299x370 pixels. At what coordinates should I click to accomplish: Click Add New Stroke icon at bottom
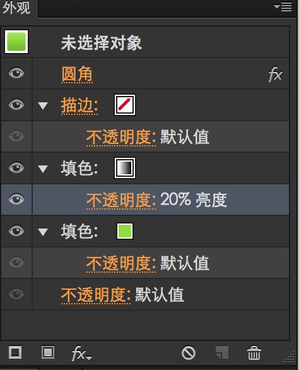pyautogui.click(x=15, y=352)
